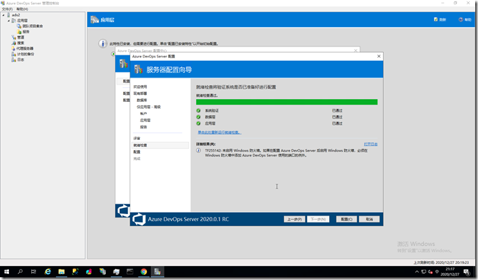Select the 仅应用层 - 高级 wizard step
The image size is (478, 280).
pyautogui.click(x=148, y=107)
